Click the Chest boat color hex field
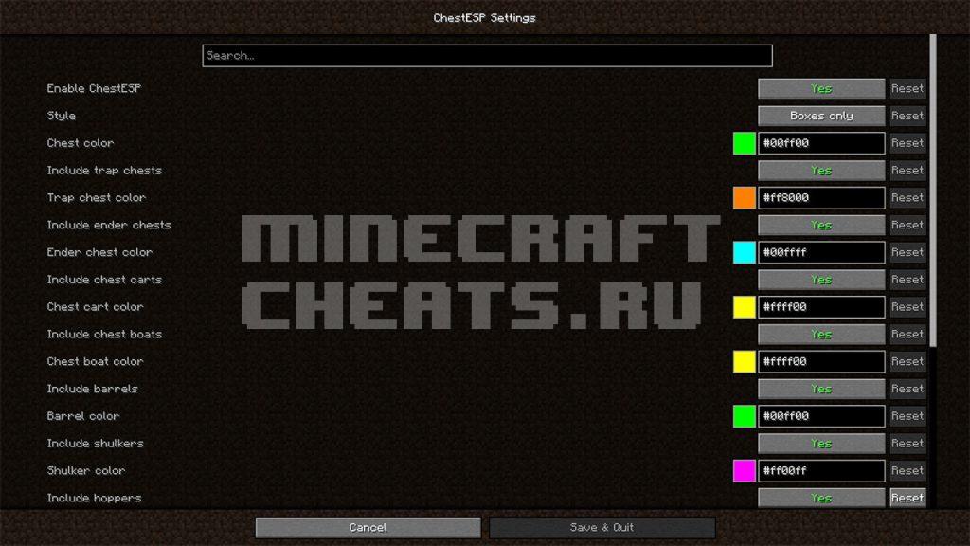Screen dimensions: 970x546 point(821,361)
